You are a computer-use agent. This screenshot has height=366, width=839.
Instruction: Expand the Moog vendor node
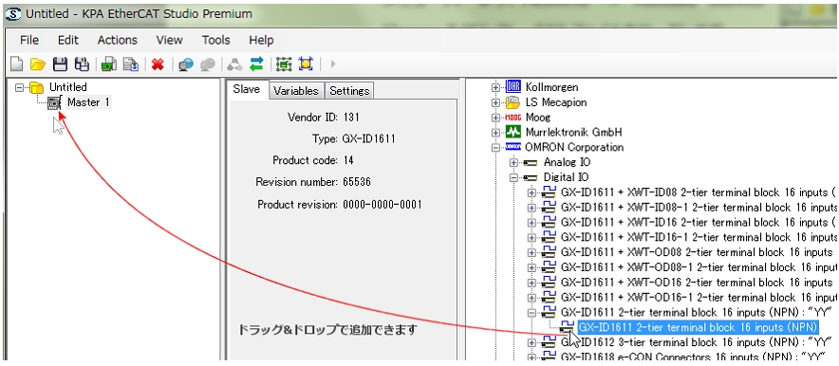point(496,117)
